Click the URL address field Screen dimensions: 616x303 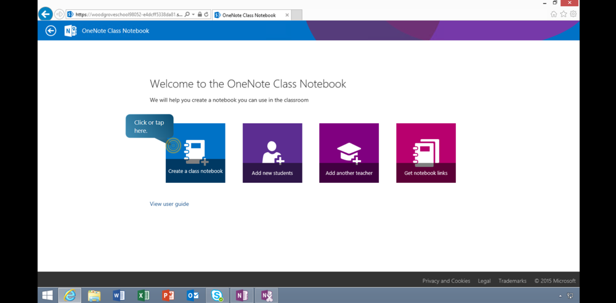point(128,15)
